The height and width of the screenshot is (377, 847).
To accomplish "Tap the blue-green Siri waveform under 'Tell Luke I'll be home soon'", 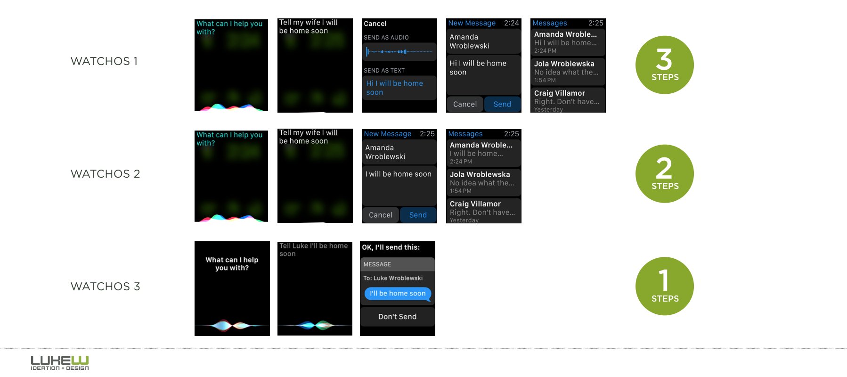I will coord(315,325).
